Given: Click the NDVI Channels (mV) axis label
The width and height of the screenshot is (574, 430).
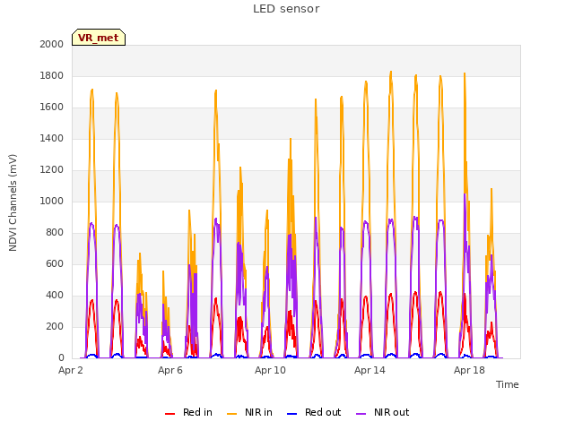Looking at the screenshot, I should pos(13,202).
